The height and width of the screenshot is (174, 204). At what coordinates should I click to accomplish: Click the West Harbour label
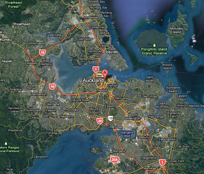coord(46,62)
